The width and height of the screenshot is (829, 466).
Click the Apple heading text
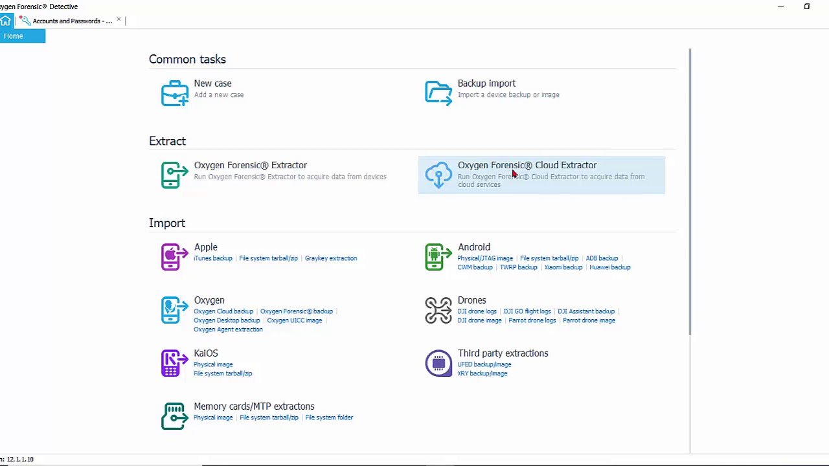[x=205, y=247]
